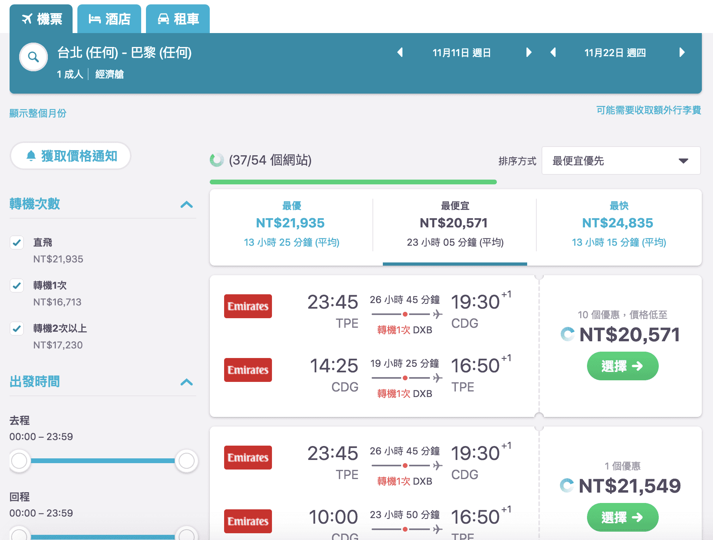Click 10 個優惠，價格低至 text

(622, 315)
